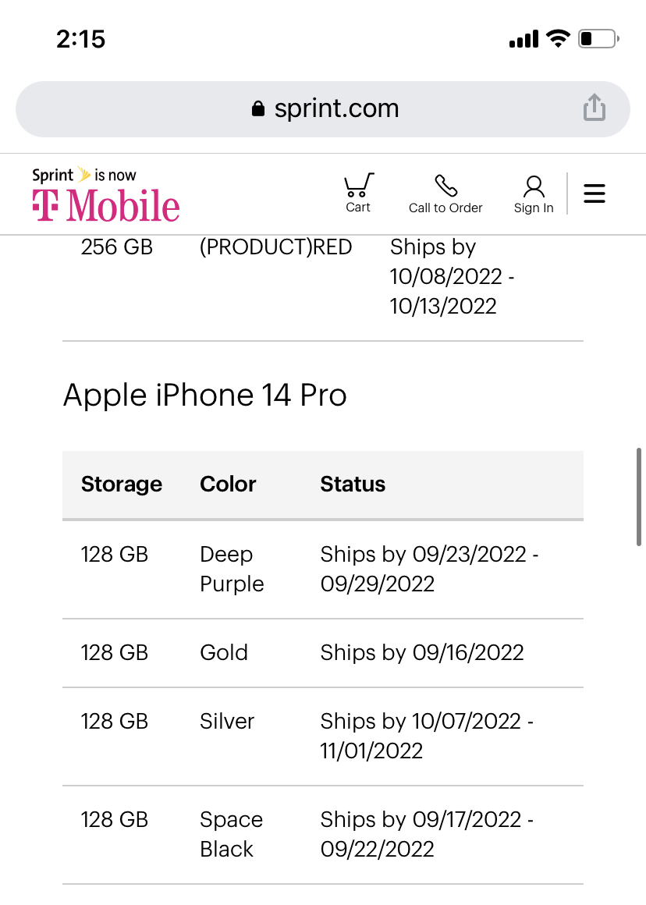
Task: Open the shopping cart icon
Action: 358,187
